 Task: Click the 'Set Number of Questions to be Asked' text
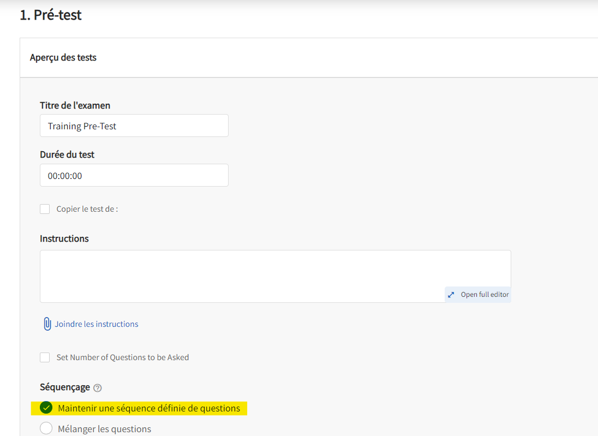[123, 357]
